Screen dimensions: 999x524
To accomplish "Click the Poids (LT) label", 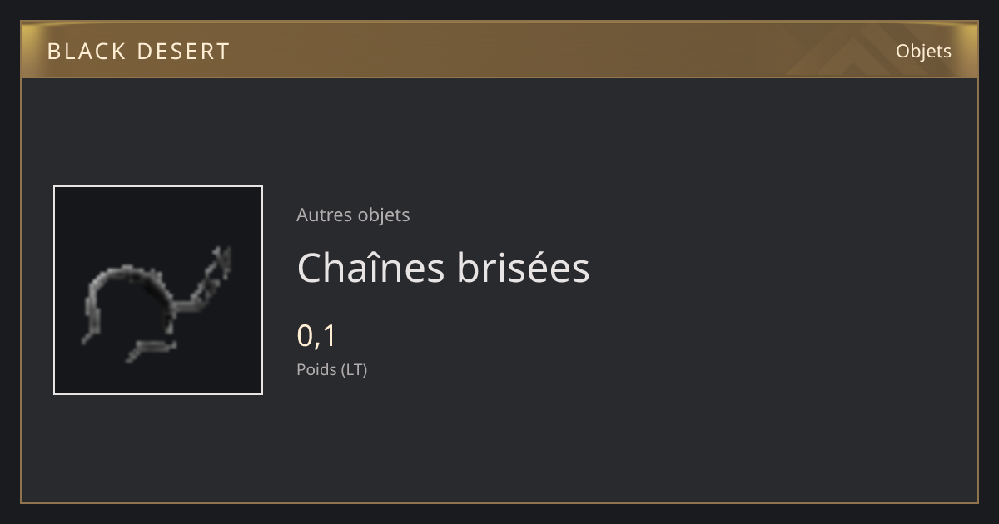I will (331, 369).
